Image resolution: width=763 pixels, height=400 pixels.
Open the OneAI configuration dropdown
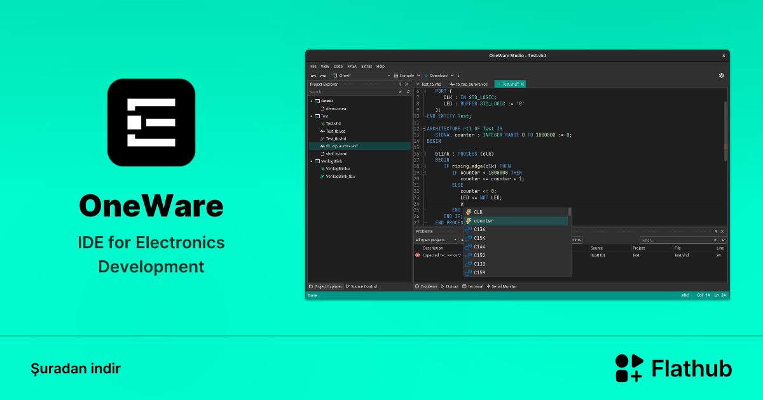click(388, 76)
